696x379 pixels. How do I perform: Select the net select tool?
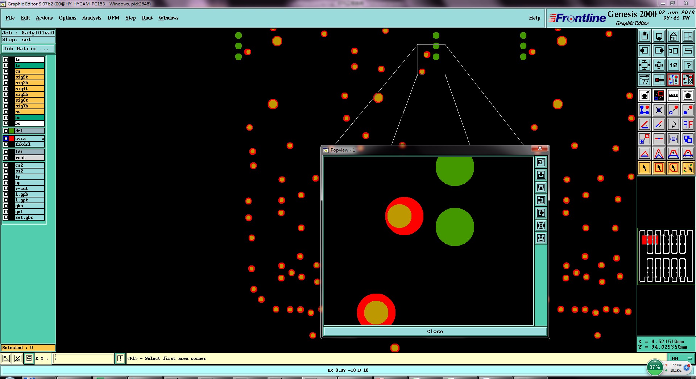point(688,168)
